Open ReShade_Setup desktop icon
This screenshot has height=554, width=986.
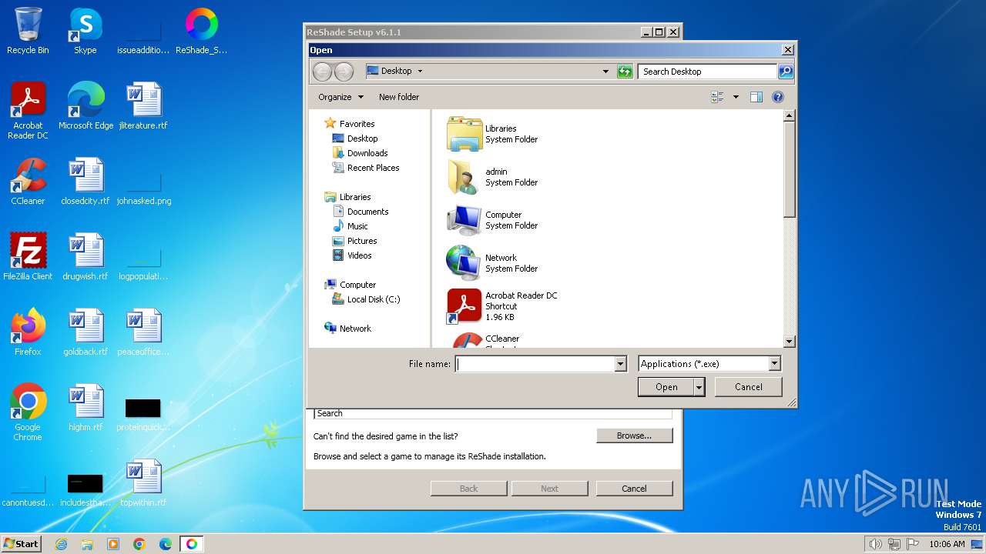201,31
